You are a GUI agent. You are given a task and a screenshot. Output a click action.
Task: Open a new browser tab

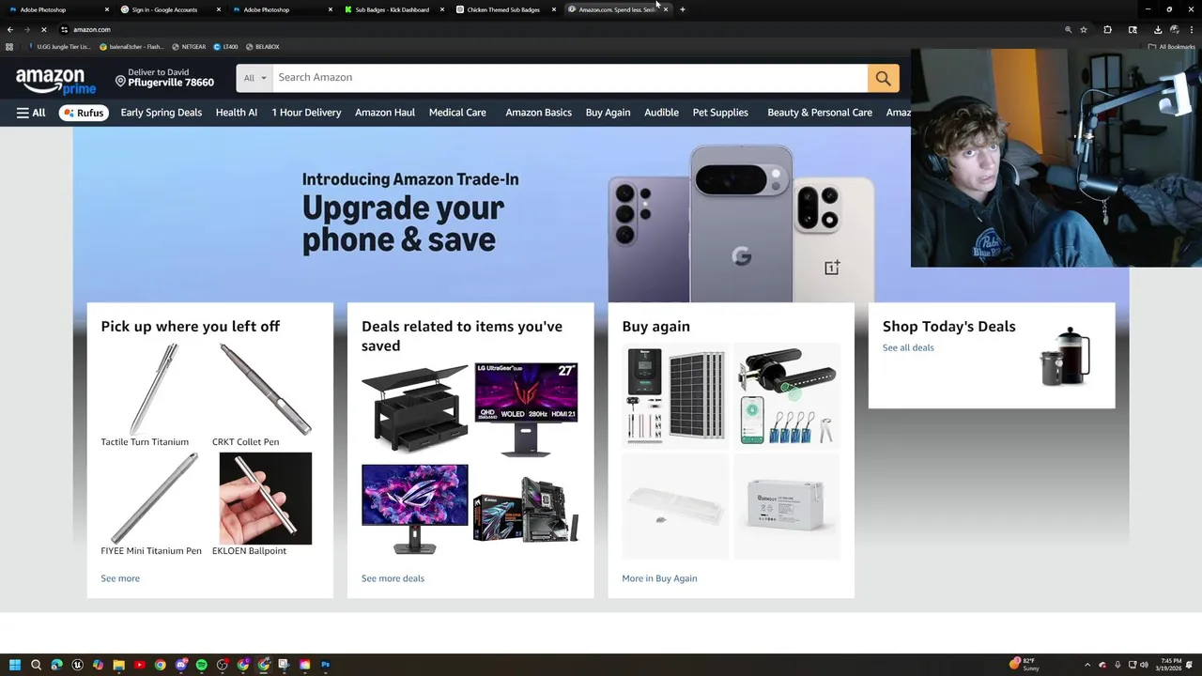pyautogui.click(x=683, y=9)
